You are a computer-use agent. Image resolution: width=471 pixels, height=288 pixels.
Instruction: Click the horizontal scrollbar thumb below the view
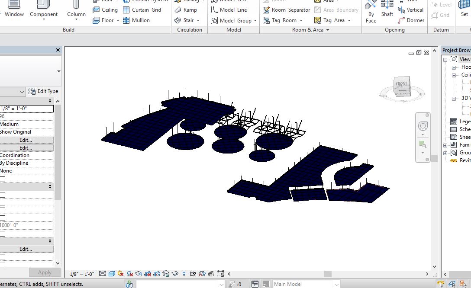click(x=328, y=274)
